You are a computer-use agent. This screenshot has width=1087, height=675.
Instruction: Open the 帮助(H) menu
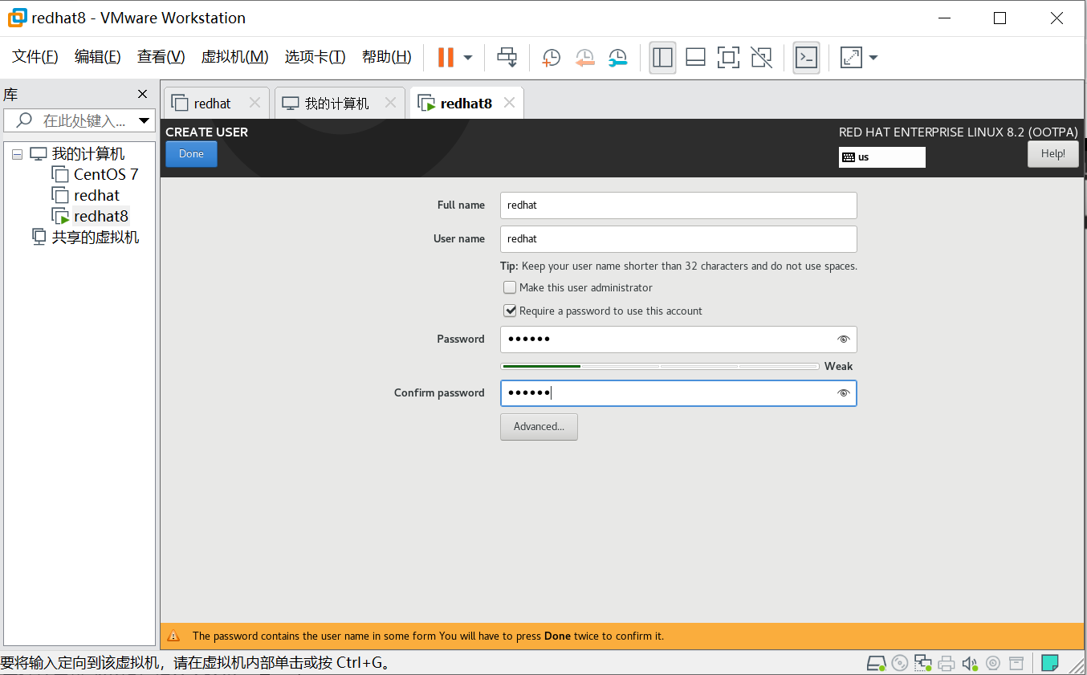[x=387, y=57]
